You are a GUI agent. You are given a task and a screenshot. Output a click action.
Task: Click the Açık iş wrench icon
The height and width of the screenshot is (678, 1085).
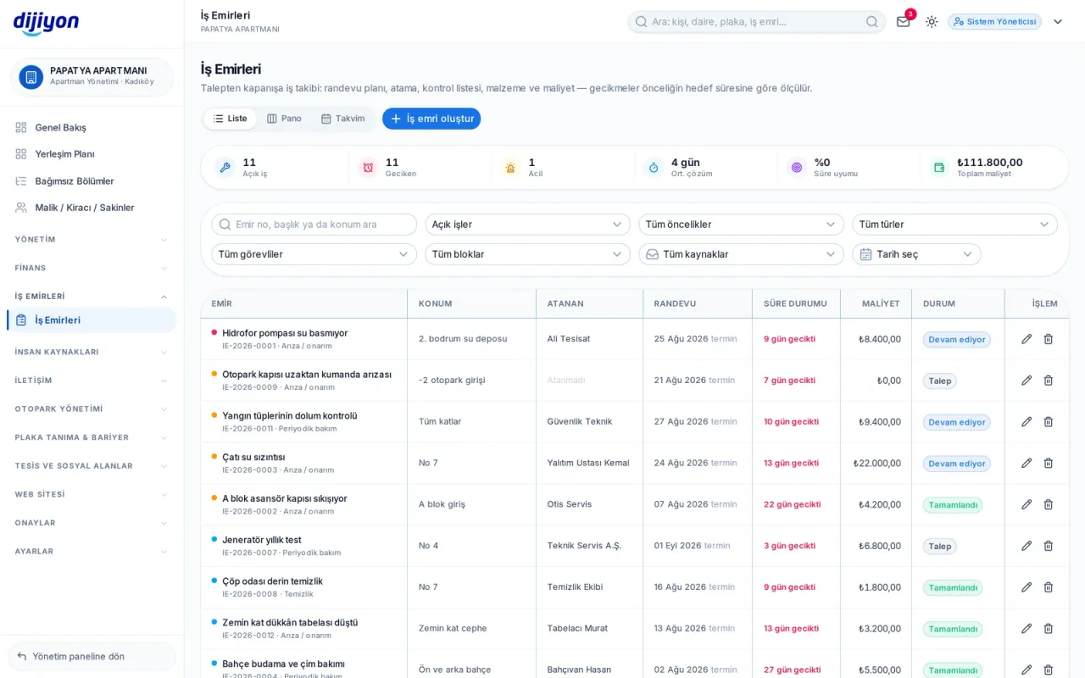225,168
